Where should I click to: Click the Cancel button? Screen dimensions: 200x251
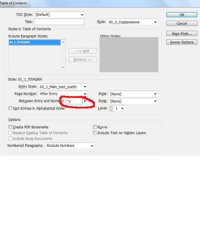click(x=182, y=23)
